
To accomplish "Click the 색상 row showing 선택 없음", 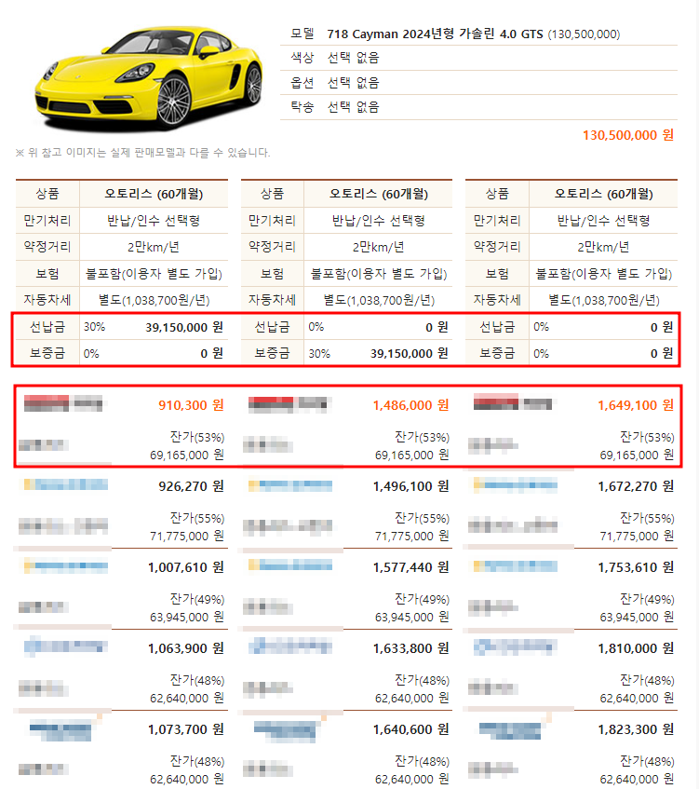I will 478,58.
